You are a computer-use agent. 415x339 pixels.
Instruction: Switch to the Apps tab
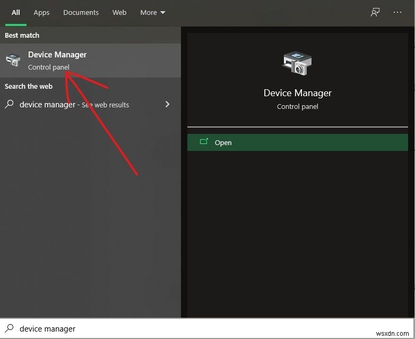click(41, 12)
